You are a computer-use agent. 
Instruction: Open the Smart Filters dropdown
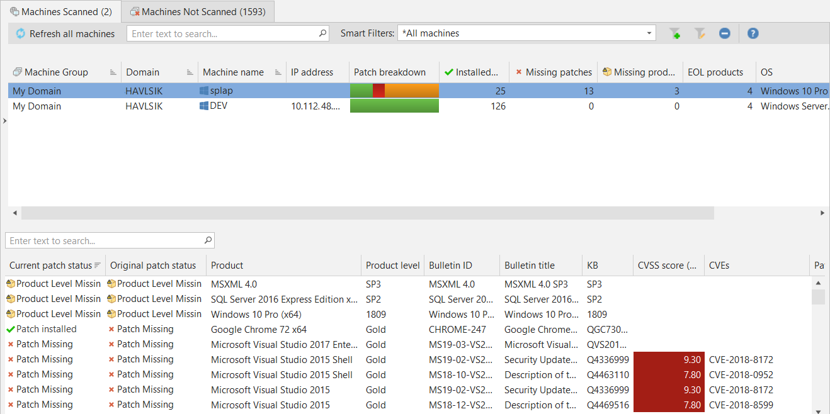tap(649, 33)
